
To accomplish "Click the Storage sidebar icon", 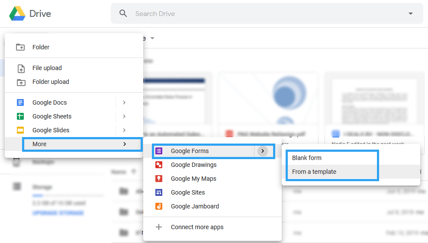I will click(x=17, y=186).
